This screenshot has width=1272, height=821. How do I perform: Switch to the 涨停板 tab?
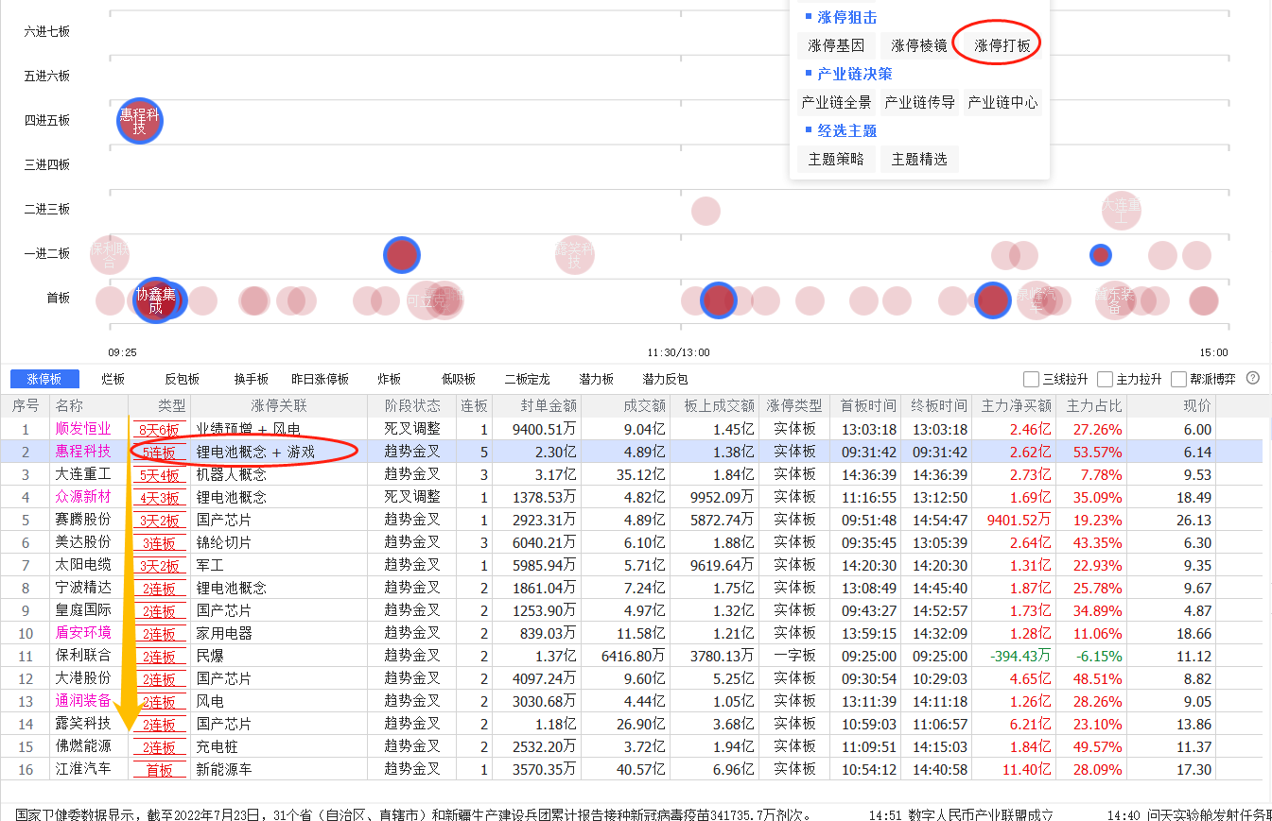point(44,379)
